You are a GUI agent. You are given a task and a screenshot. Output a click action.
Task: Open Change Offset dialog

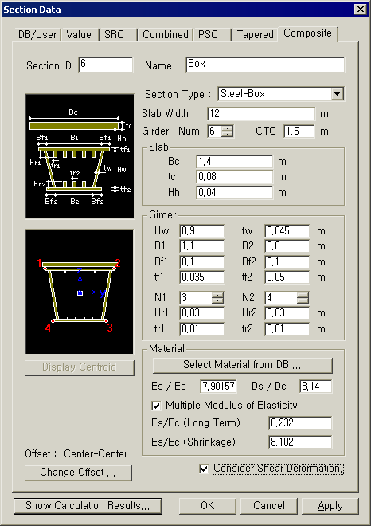coord(78,473)
